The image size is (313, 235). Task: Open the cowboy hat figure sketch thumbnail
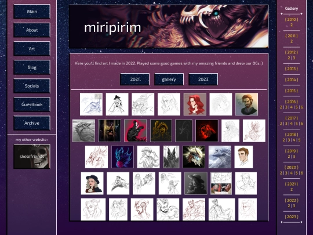(148, 157)
